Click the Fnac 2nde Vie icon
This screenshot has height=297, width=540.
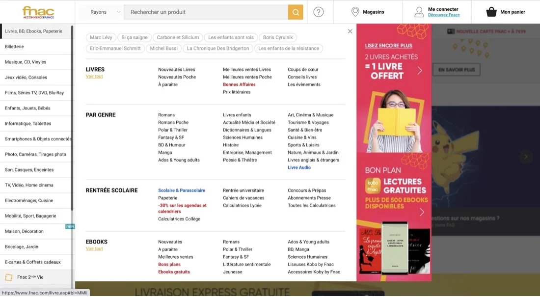(x=9, y=277)
